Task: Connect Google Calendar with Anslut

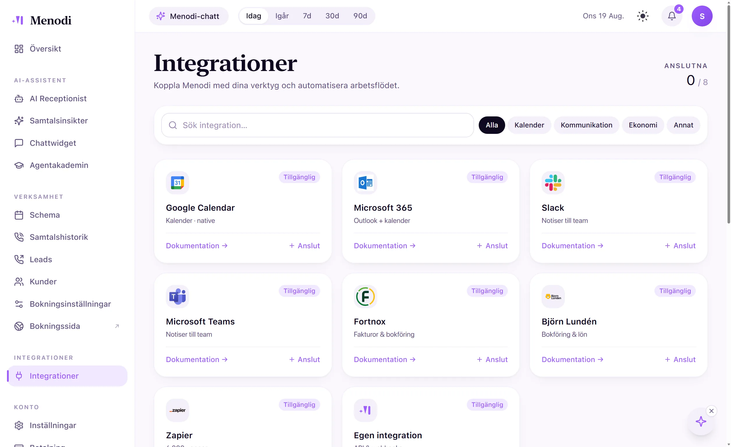Action: (x=304, y=246)
